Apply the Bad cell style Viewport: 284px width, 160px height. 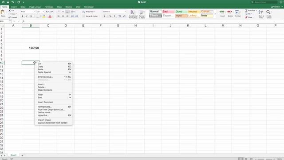click(168, 12)
